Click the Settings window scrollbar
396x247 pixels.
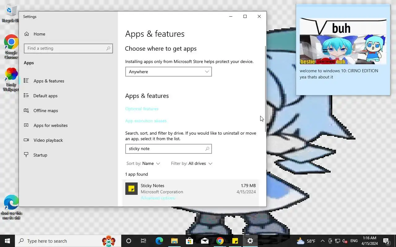point(265,90)
